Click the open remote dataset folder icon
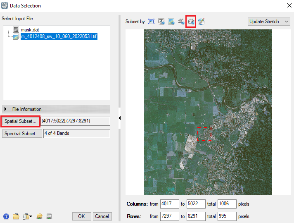The width and height of the screenshot is (294, 223). (x=40, y=216)
